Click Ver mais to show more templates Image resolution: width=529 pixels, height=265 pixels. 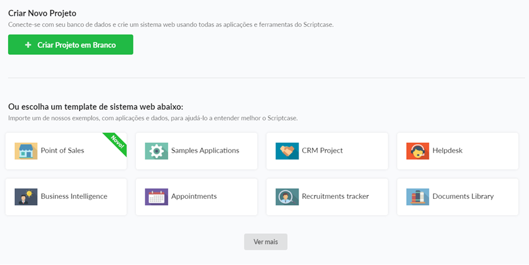(266, 242)
